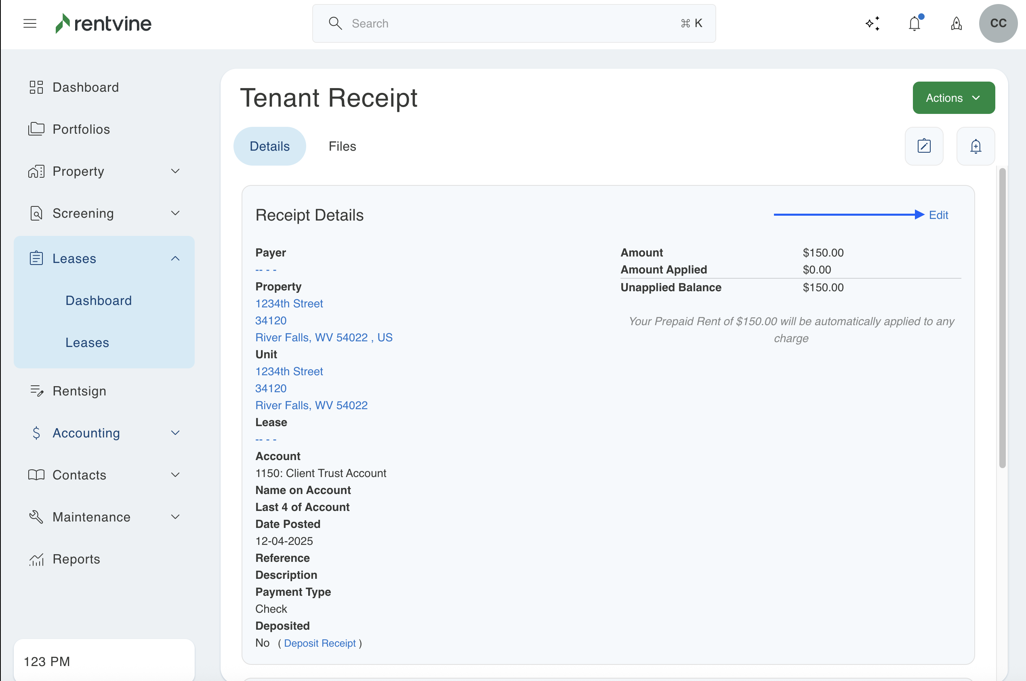Switch to the Files tab
The image size is (1026, 681).
pos(342,146)
